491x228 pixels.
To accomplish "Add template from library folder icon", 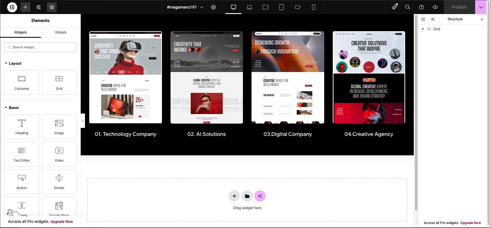I will pos(247,196).
